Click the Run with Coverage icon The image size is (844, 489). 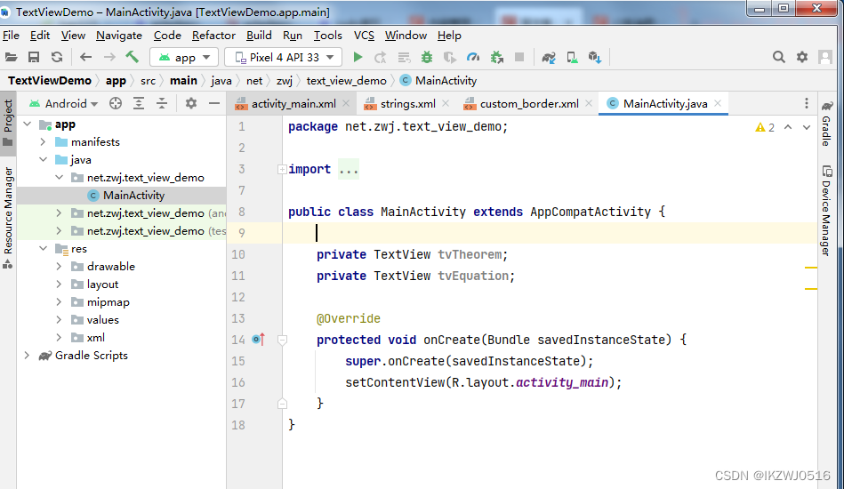449,57
